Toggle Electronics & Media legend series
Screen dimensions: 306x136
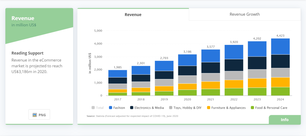pos(147,108)
